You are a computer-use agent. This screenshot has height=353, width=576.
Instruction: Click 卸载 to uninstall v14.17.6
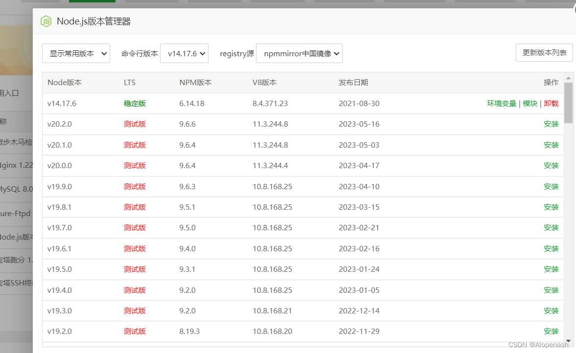point(551,104)
